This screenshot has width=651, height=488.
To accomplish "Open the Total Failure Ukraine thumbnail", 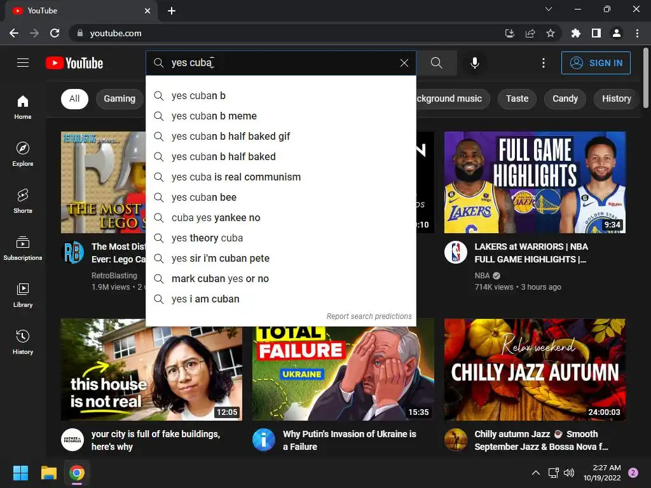I will [x=343, y=374].
